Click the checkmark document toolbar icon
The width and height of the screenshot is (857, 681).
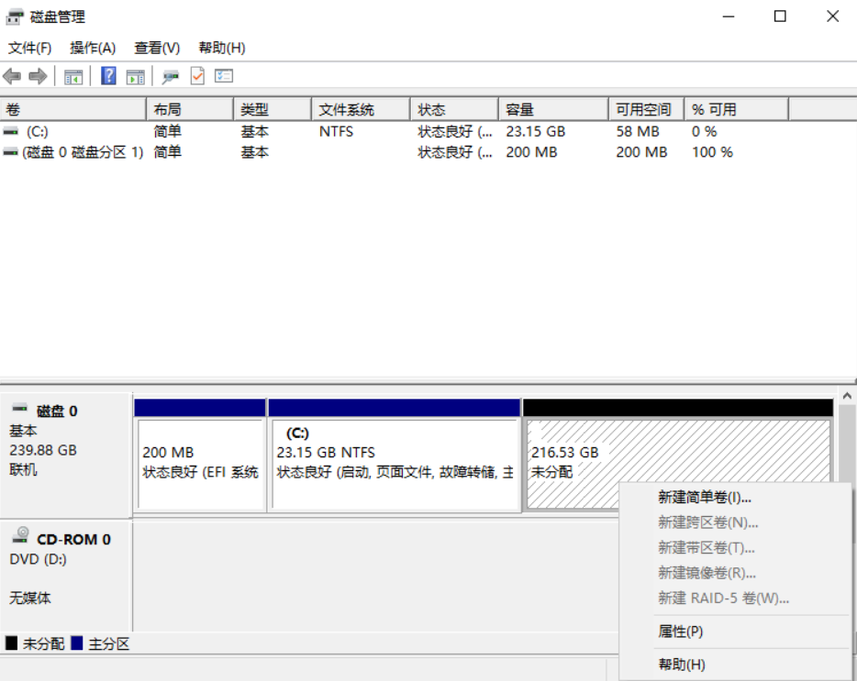197,76
